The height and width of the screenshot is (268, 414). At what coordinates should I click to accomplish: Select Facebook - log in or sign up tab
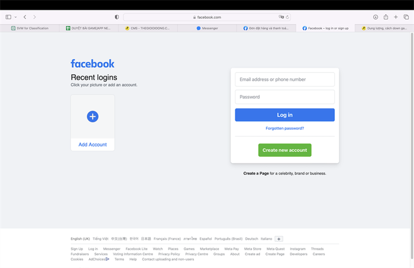click(x=325, y=28)
